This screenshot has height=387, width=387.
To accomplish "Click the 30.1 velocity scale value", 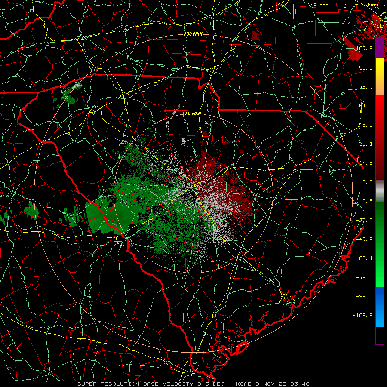I will [x=366, y=144].
